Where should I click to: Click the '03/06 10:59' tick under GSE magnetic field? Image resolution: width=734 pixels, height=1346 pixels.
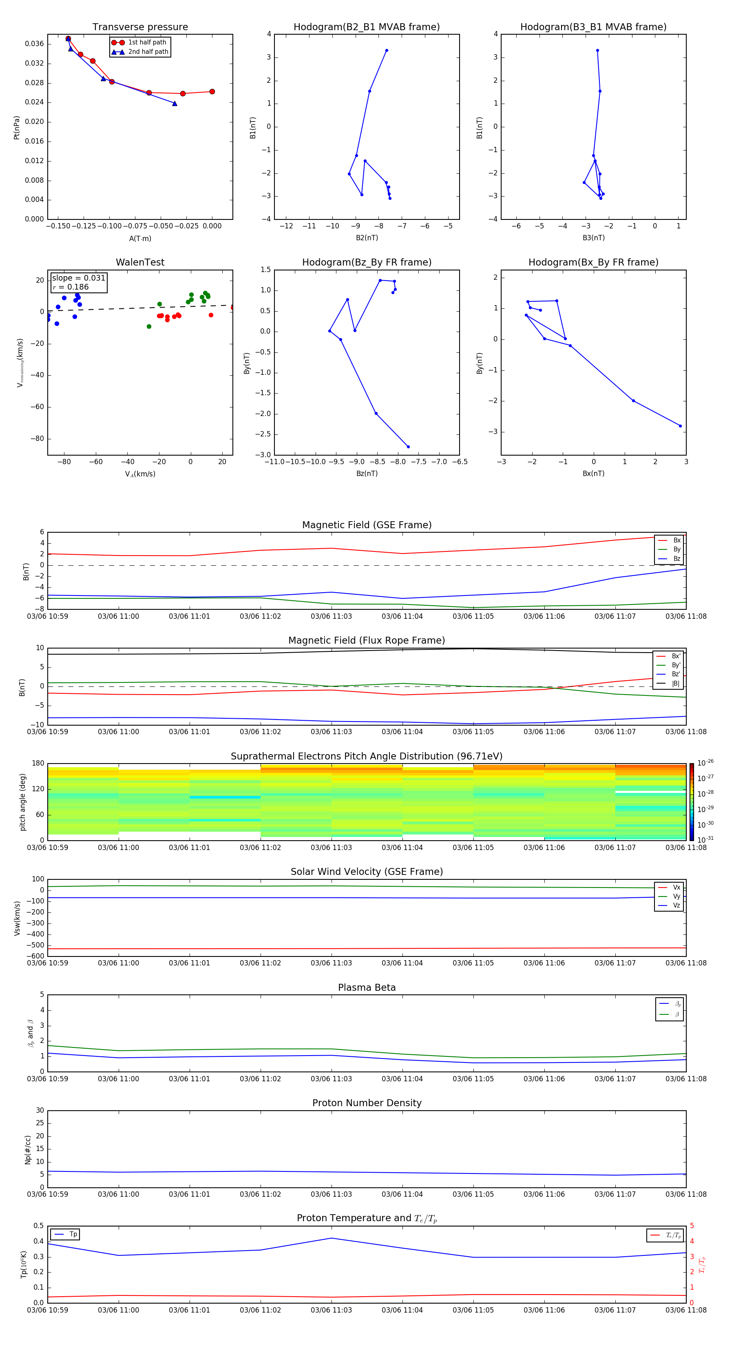pos(48,616)
